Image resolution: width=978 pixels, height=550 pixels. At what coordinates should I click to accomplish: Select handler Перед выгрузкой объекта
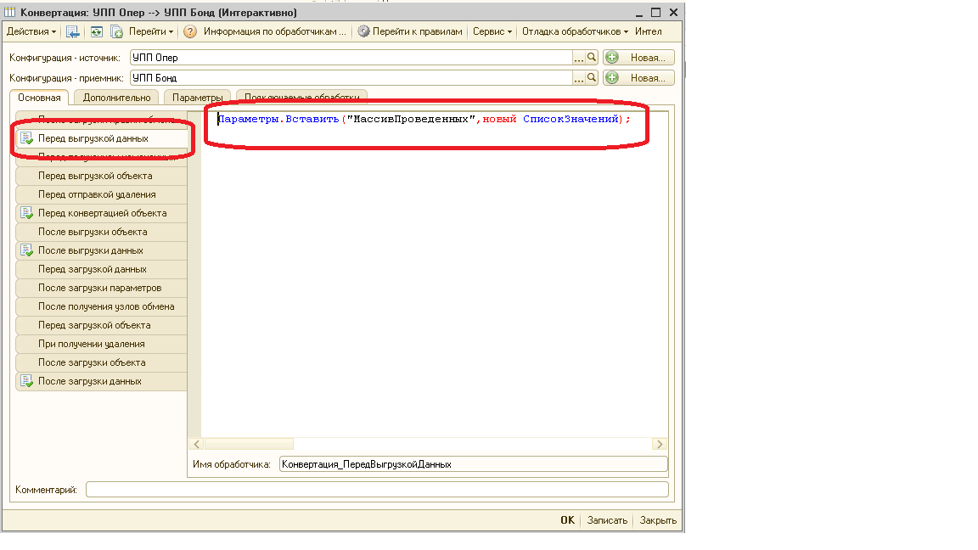[102, 176]
